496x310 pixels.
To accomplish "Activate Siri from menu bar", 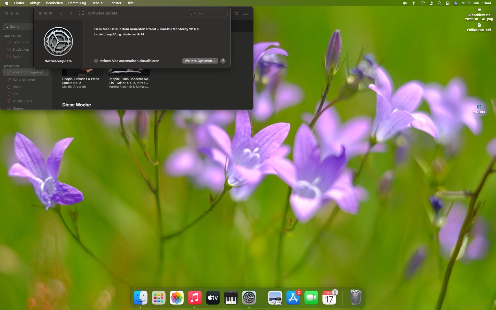I will click(x=456, y=3).
